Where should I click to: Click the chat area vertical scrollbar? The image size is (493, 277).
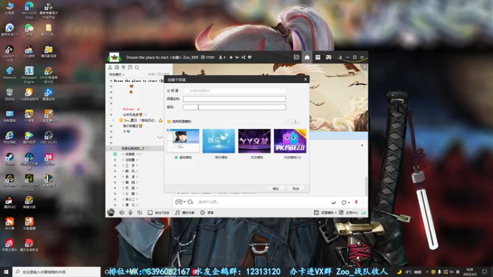[x=365, y=186]
